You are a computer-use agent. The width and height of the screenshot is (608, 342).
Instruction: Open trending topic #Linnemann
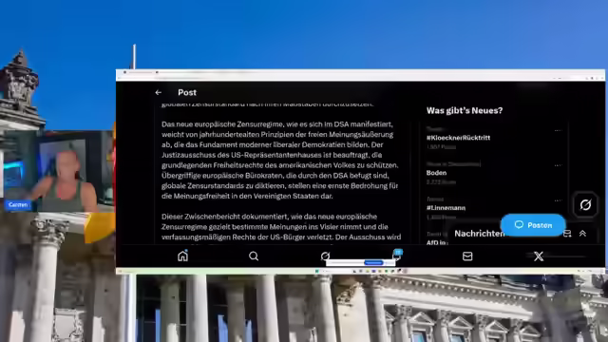[x=446, y=208]
